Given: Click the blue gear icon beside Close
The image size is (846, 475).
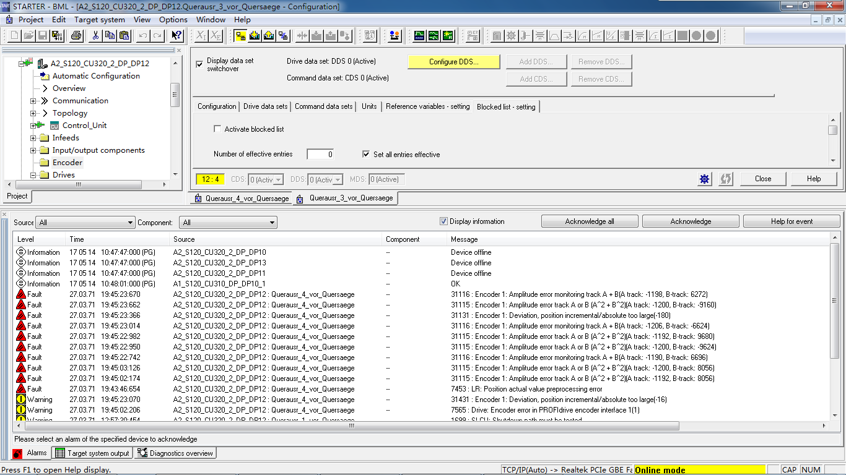Looking at the screenshot, I should click(705, 179).
